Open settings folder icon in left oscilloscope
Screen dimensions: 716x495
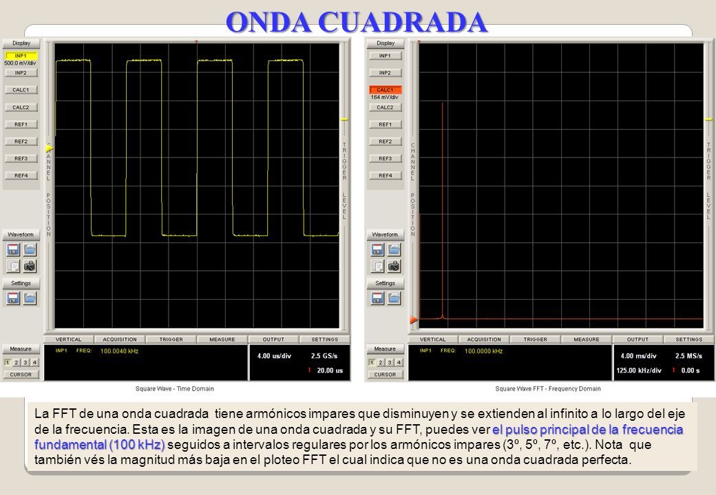[30, 298]
